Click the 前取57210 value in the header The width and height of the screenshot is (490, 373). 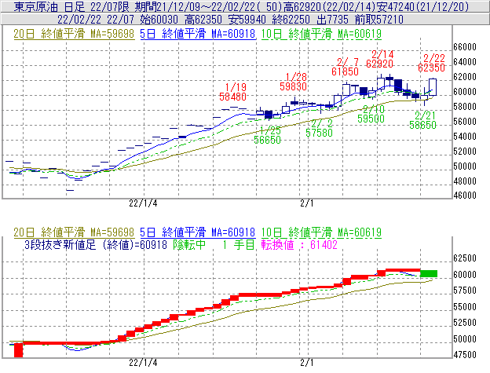379,20
